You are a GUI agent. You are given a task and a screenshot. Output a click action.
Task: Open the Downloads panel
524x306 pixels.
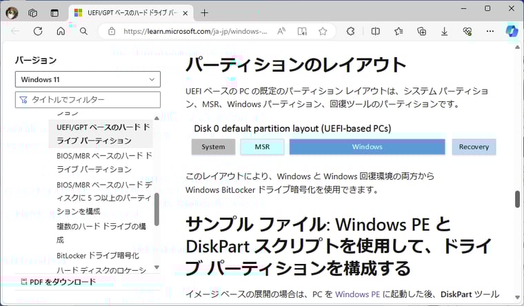(445, 32)
